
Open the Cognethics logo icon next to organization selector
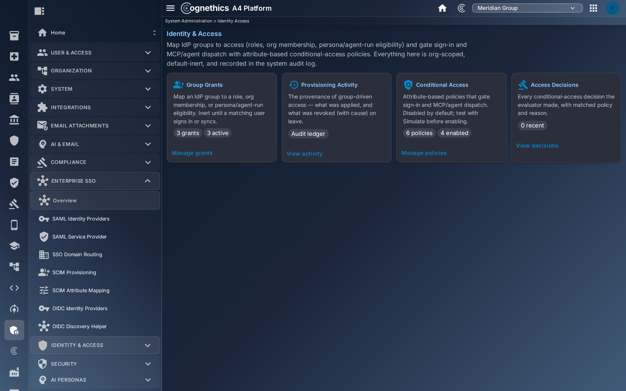[461, 8]
